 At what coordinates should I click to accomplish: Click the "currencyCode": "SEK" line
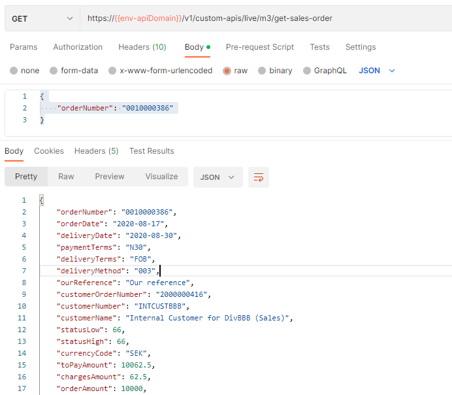(103, 353)
